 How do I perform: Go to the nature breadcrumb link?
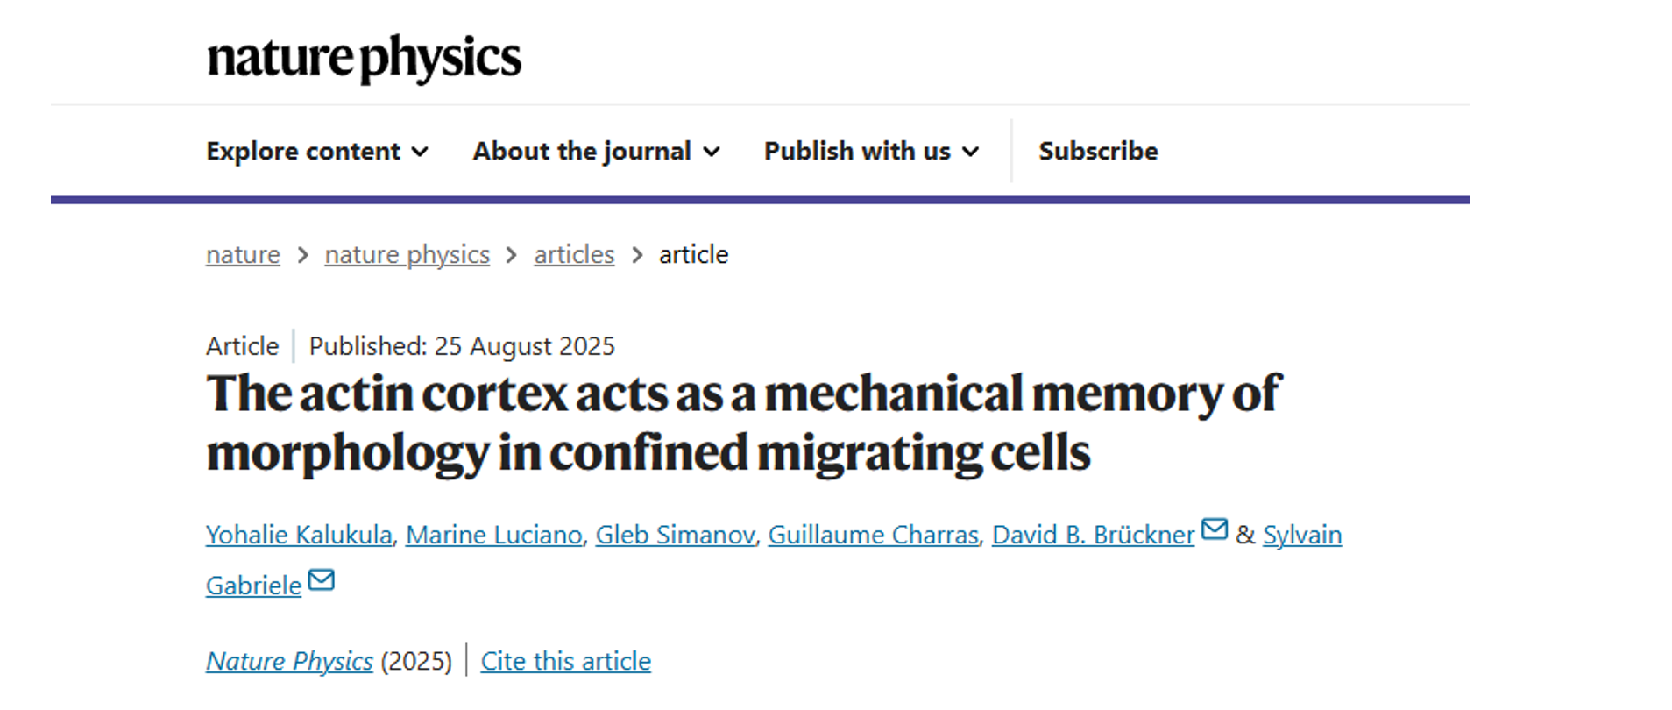[243, 254]
